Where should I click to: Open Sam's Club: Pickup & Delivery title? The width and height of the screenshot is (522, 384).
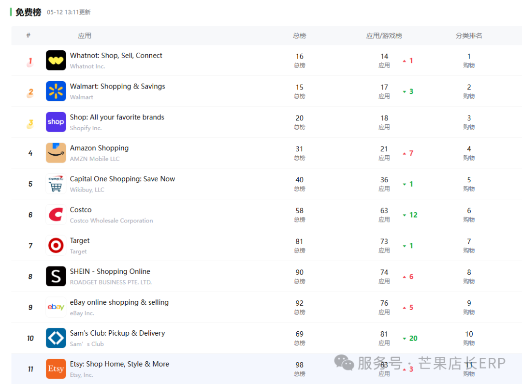(x=117, y=333)
